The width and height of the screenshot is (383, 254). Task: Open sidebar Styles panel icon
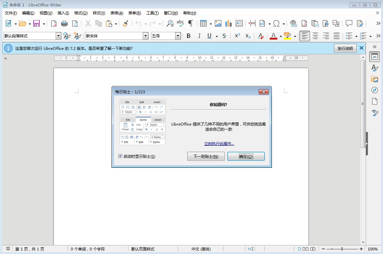[x=374, y=68]
